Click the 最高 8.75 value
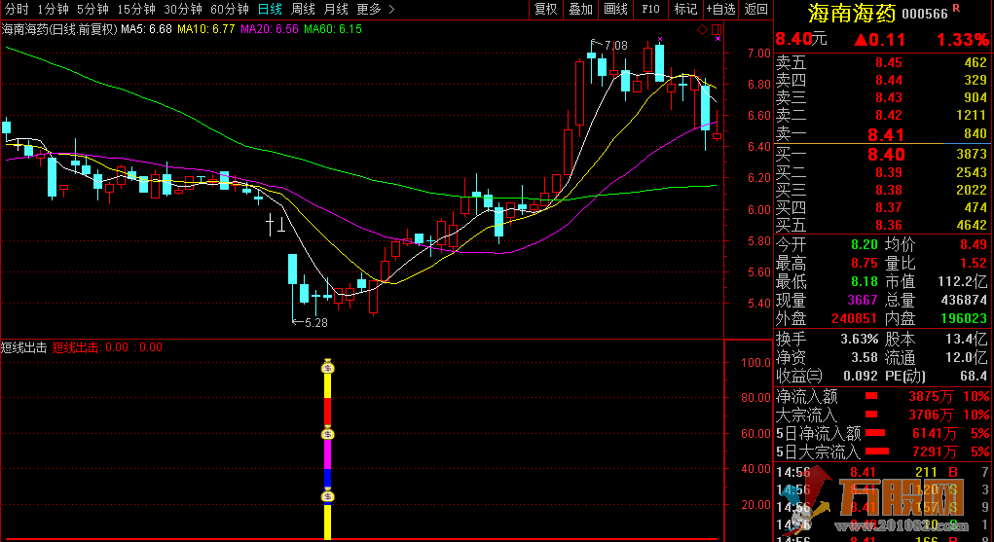This screenshot has width=994, height=542. [x=865, y=263]
